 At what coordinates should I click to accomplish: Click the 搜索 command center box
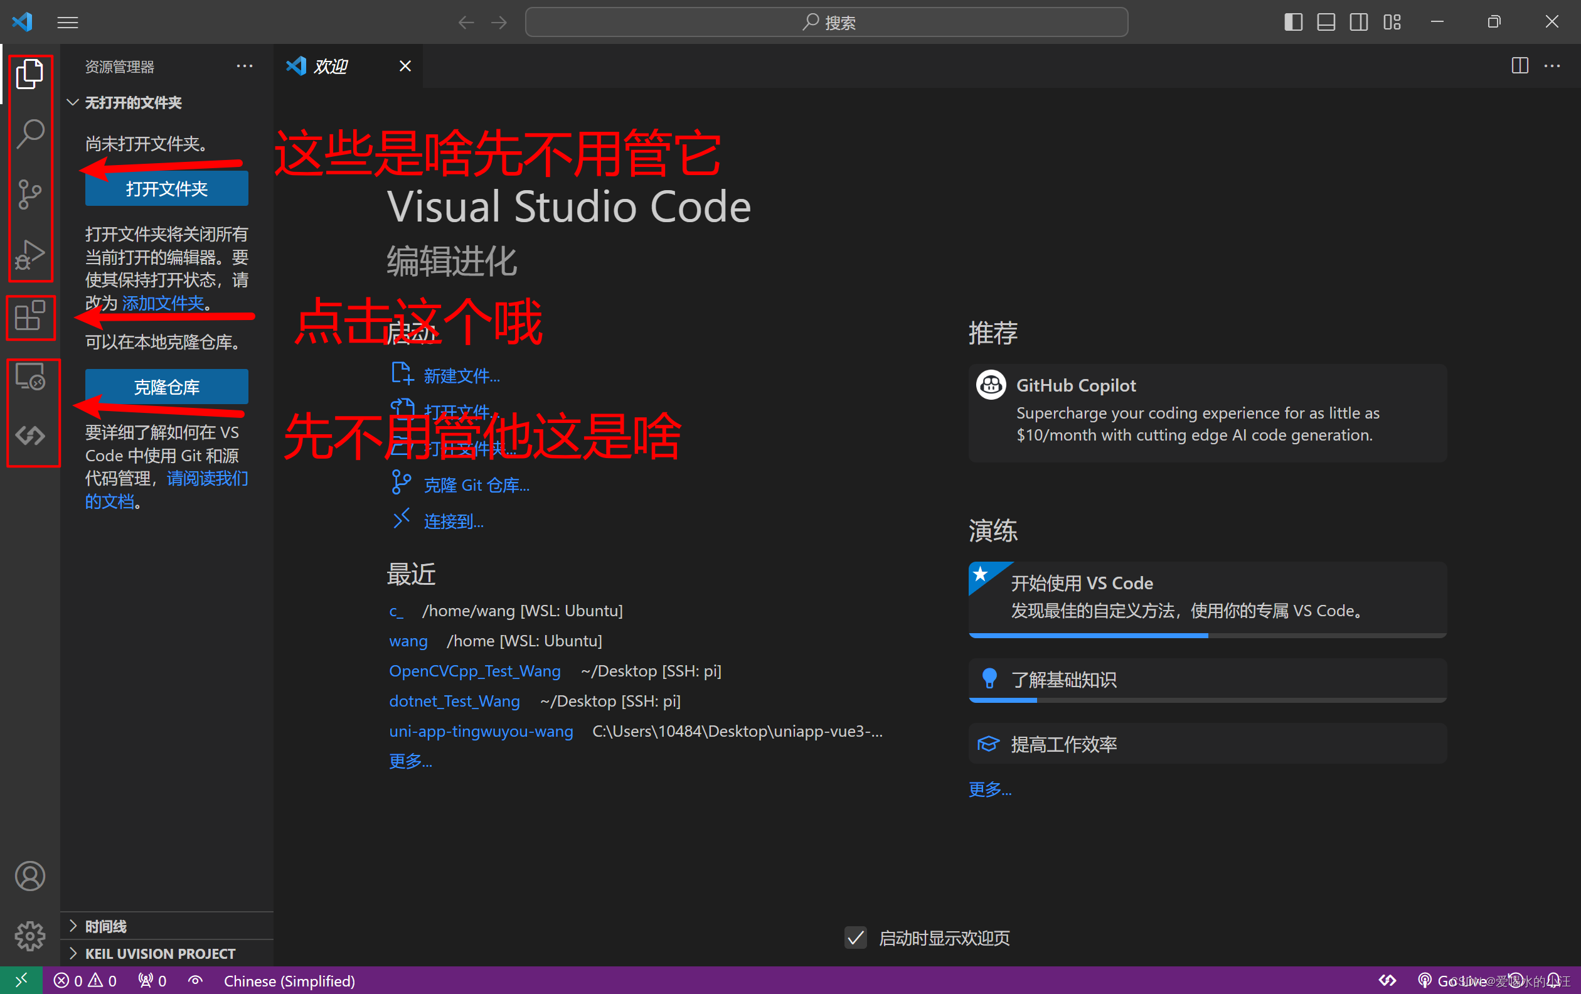827,23
